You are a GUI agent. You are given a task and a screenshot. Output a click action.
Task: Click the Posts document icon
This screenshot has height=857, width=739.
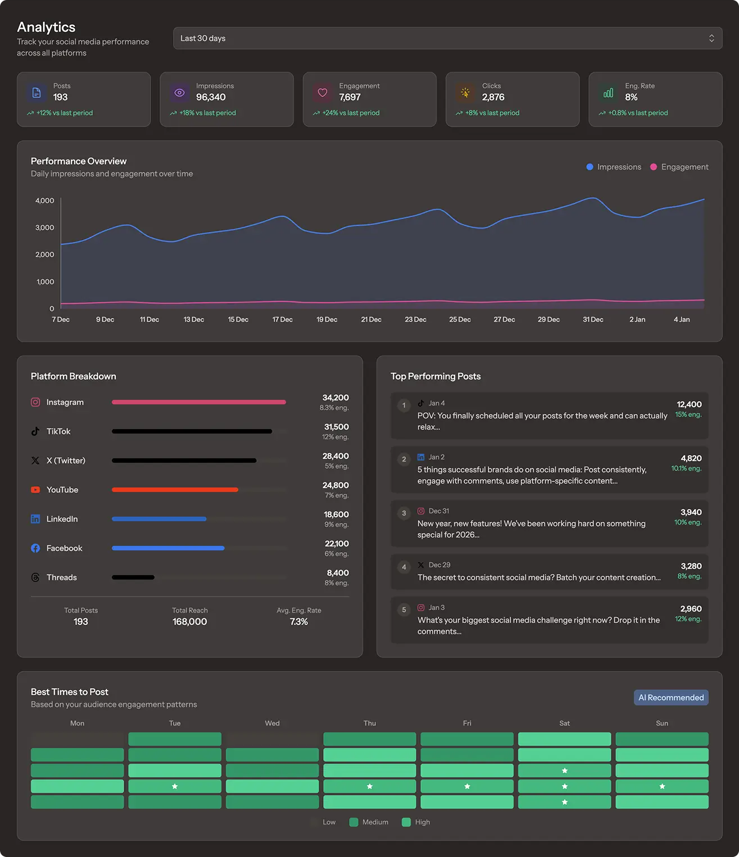pos(37,93)
